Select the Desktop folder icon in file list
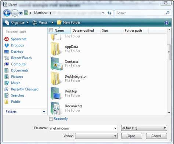174x144 pixels. pyautogui.click(x=56, y=93)
